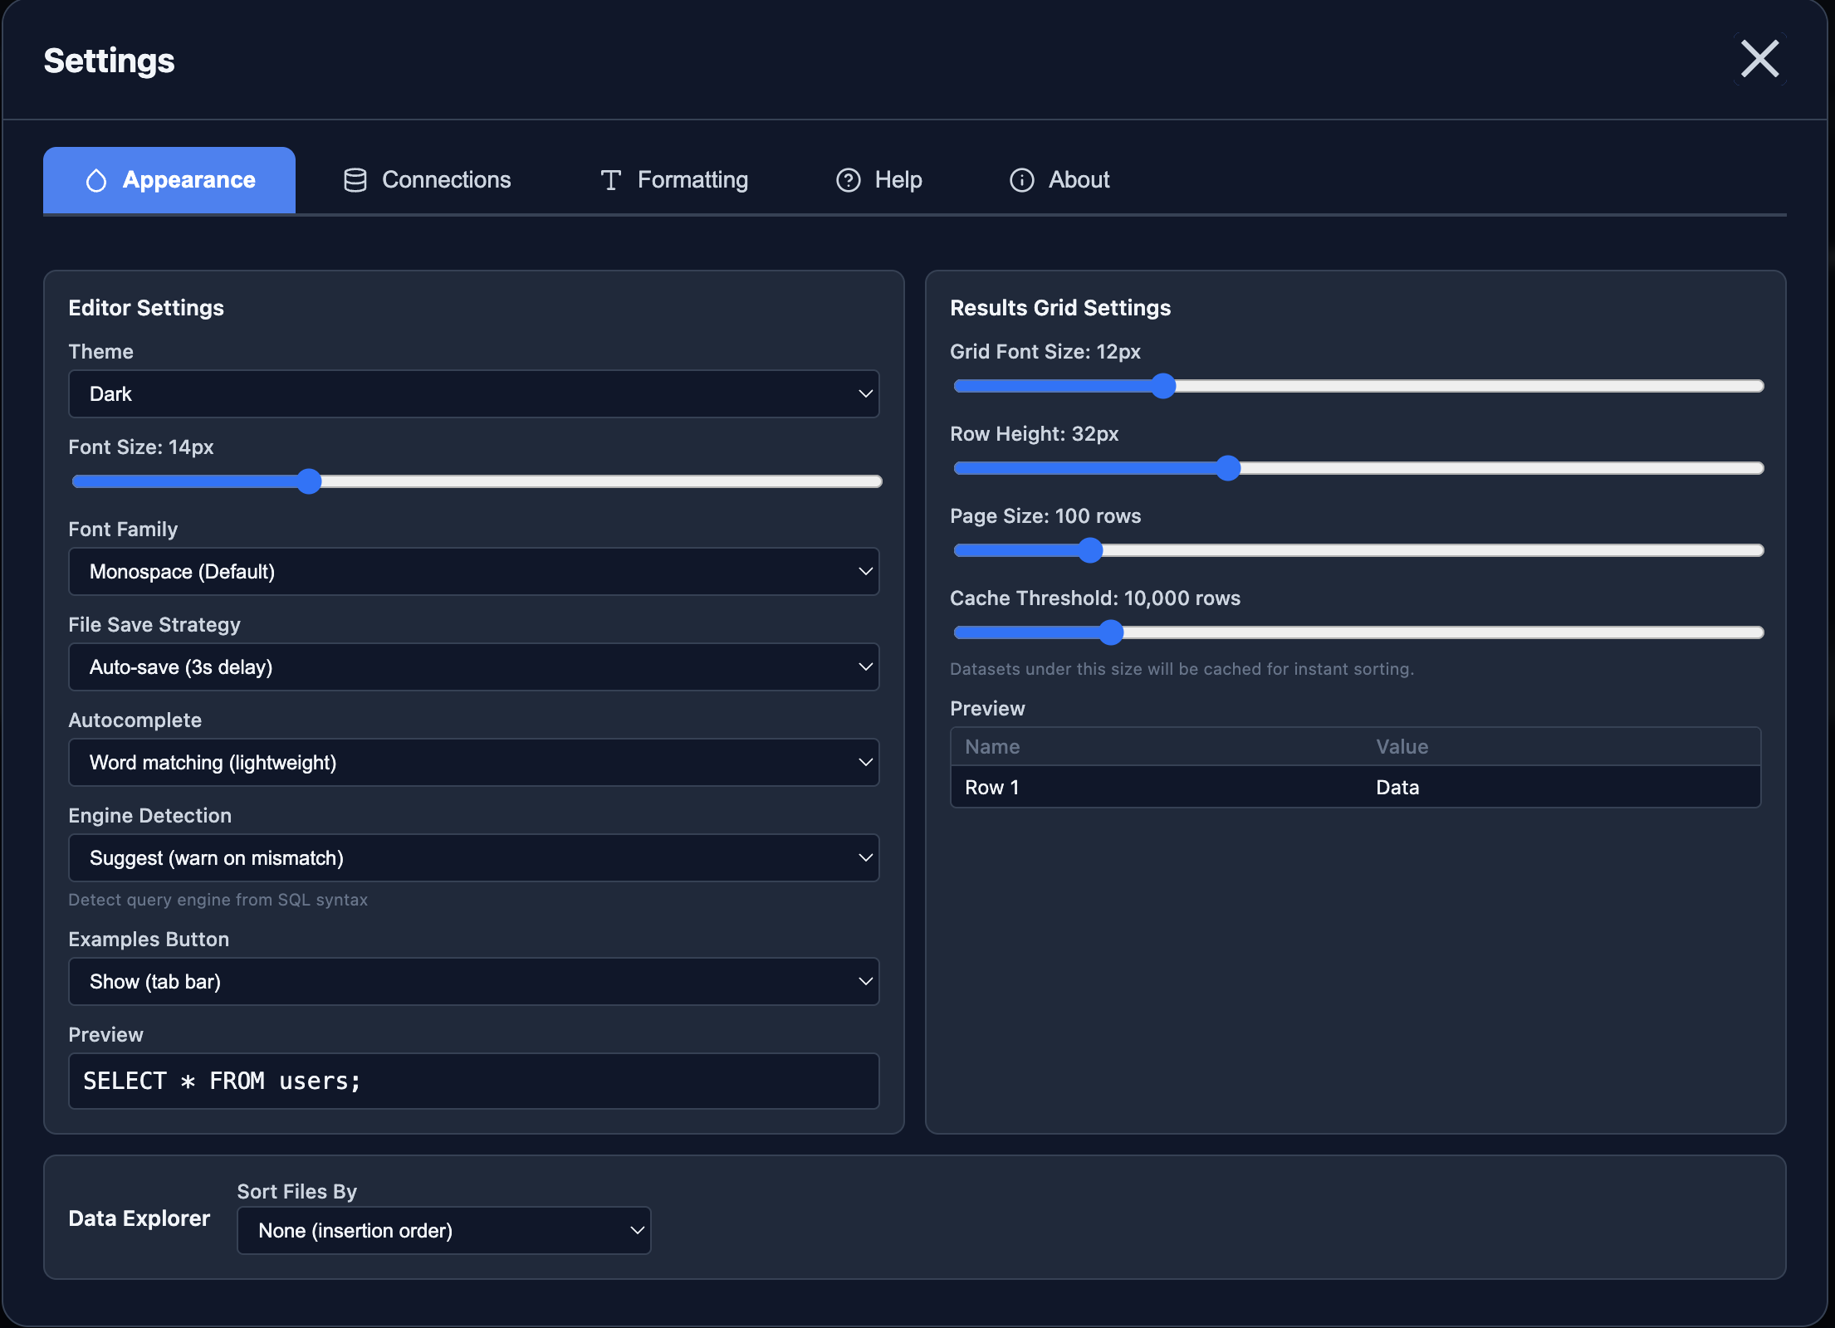Close the Settings dialog with the X icon
Viewport: 1835px width, 1328px height.
[1759, 58]
